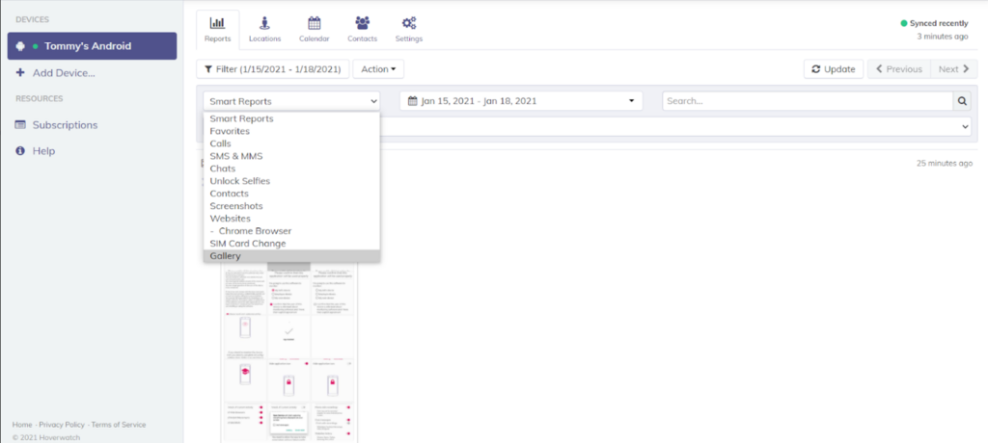The width and height of the screenshot is (988, 443).
Task: Click the Home footer link
Action: coord(22,425)
